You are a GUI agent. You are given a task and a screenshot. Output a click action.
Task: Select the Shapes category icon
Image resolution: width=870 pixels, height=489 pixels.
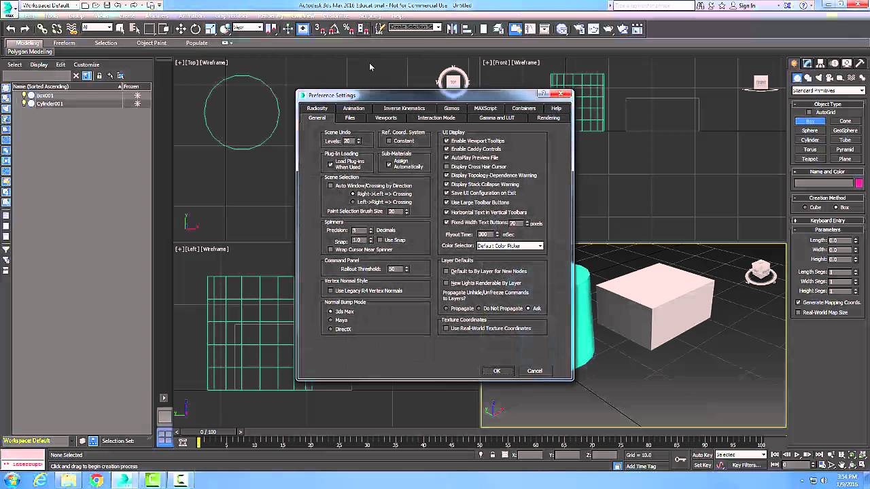[x=807, y=77]
